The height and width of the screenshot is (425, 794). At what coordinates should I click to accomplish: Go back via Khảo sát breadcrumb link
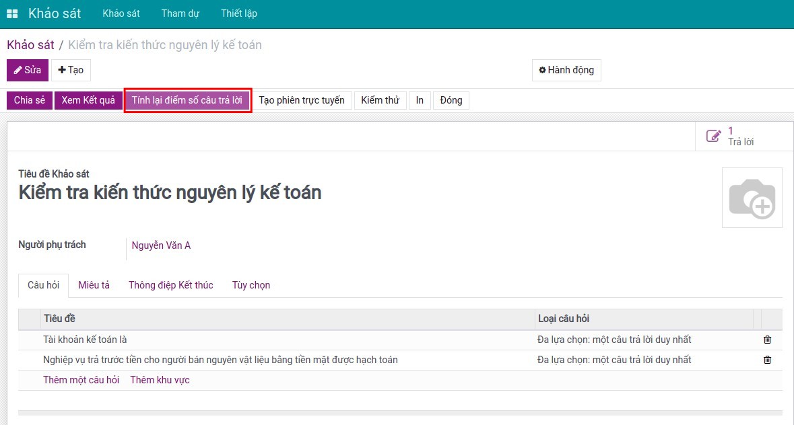(30, 45)
